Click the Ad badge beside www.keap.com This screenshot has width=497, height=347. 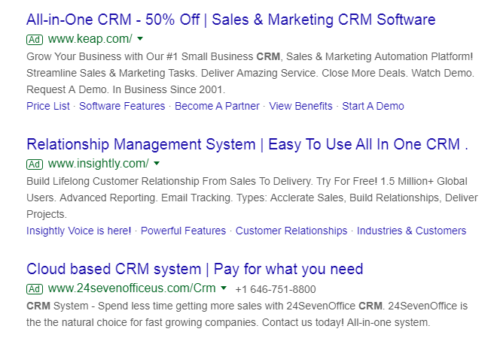point(35,39)
